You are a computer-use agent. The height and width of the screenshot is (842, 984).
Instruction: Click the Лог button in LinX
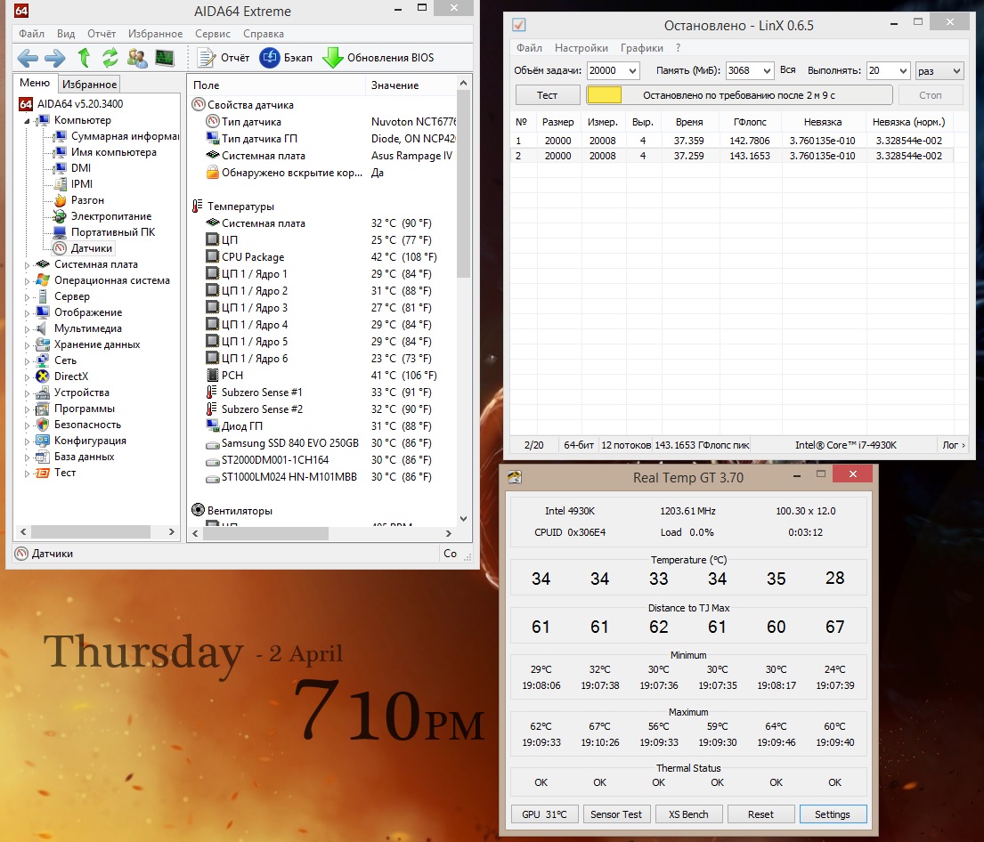(x=954, y=445)
